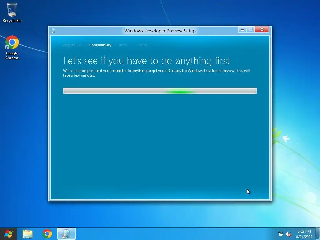Open the Windows Start button
The height and width of the screenshot is (240, 320).
(x=8, y=234)
